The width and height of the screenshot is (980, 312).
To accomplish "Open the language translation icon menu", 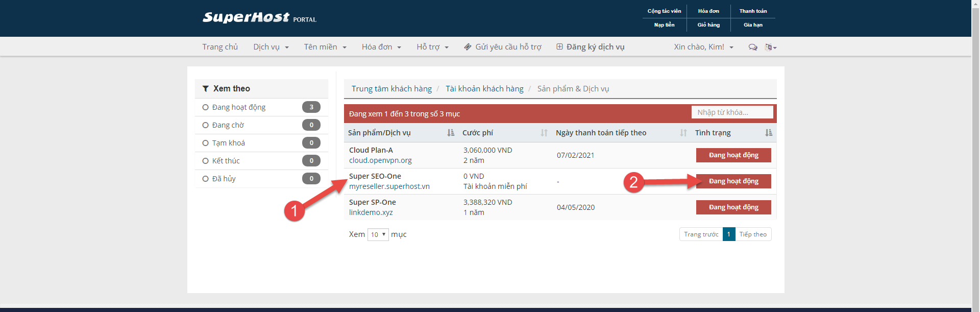I will pos(770,47).
